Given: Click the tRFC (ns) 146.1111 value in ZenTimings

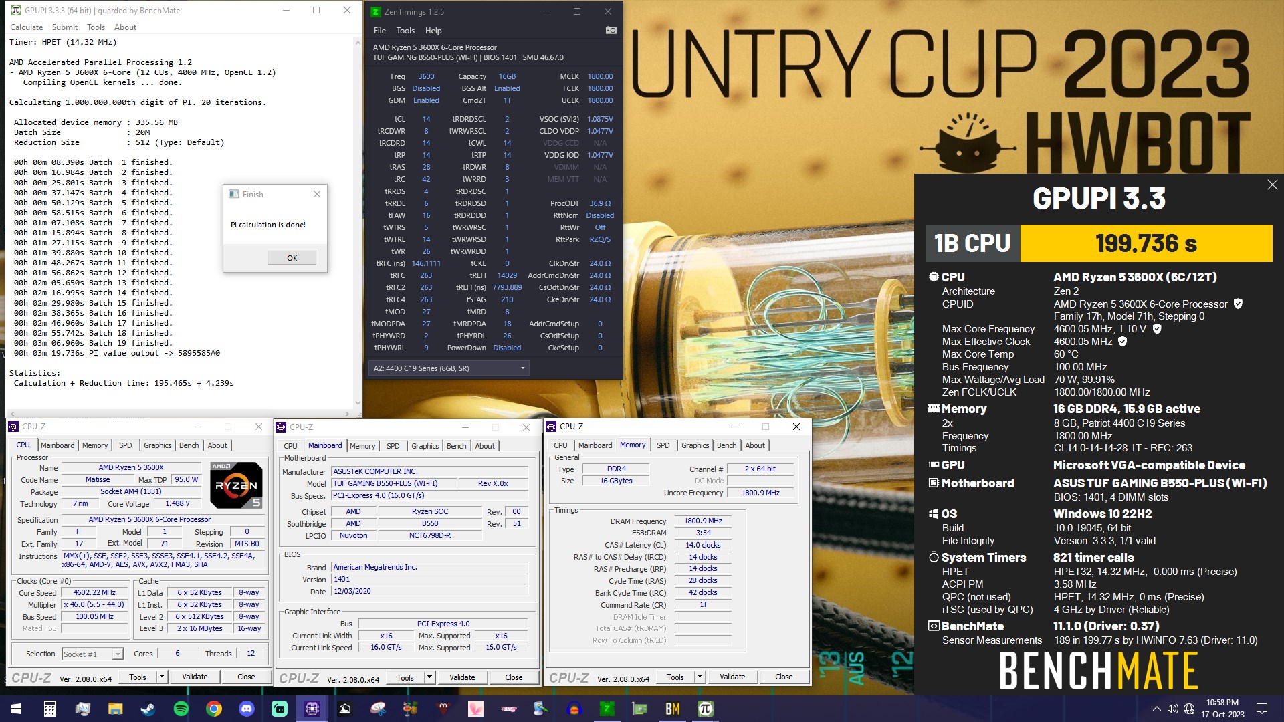Looking at the screenshot, I should tap(426, 263).
